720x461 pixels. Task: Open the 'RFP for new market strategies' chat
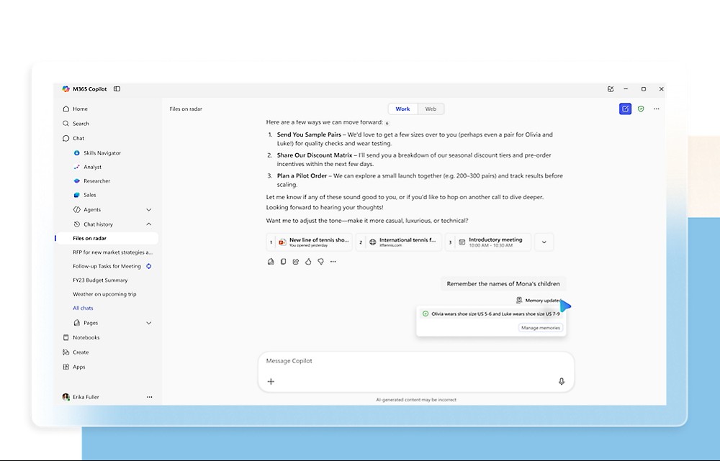tap(112, 252)
